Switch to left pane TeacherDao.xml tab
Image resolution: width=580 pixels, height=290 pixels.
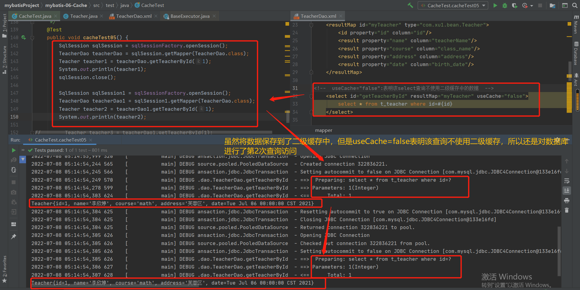[x=134, y=16]
